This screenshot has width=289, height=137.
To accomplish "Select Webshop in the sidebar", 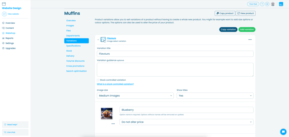I will 10,33.
